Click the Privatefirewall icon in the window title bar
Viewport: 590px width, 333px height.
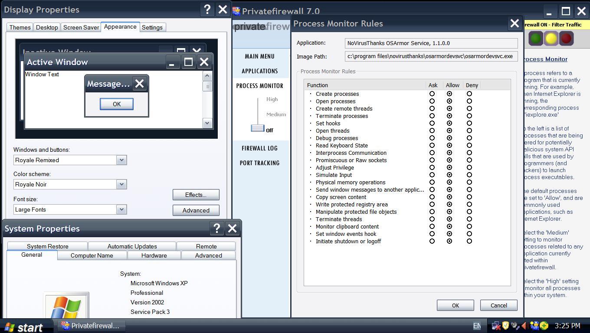click(236, 11)
